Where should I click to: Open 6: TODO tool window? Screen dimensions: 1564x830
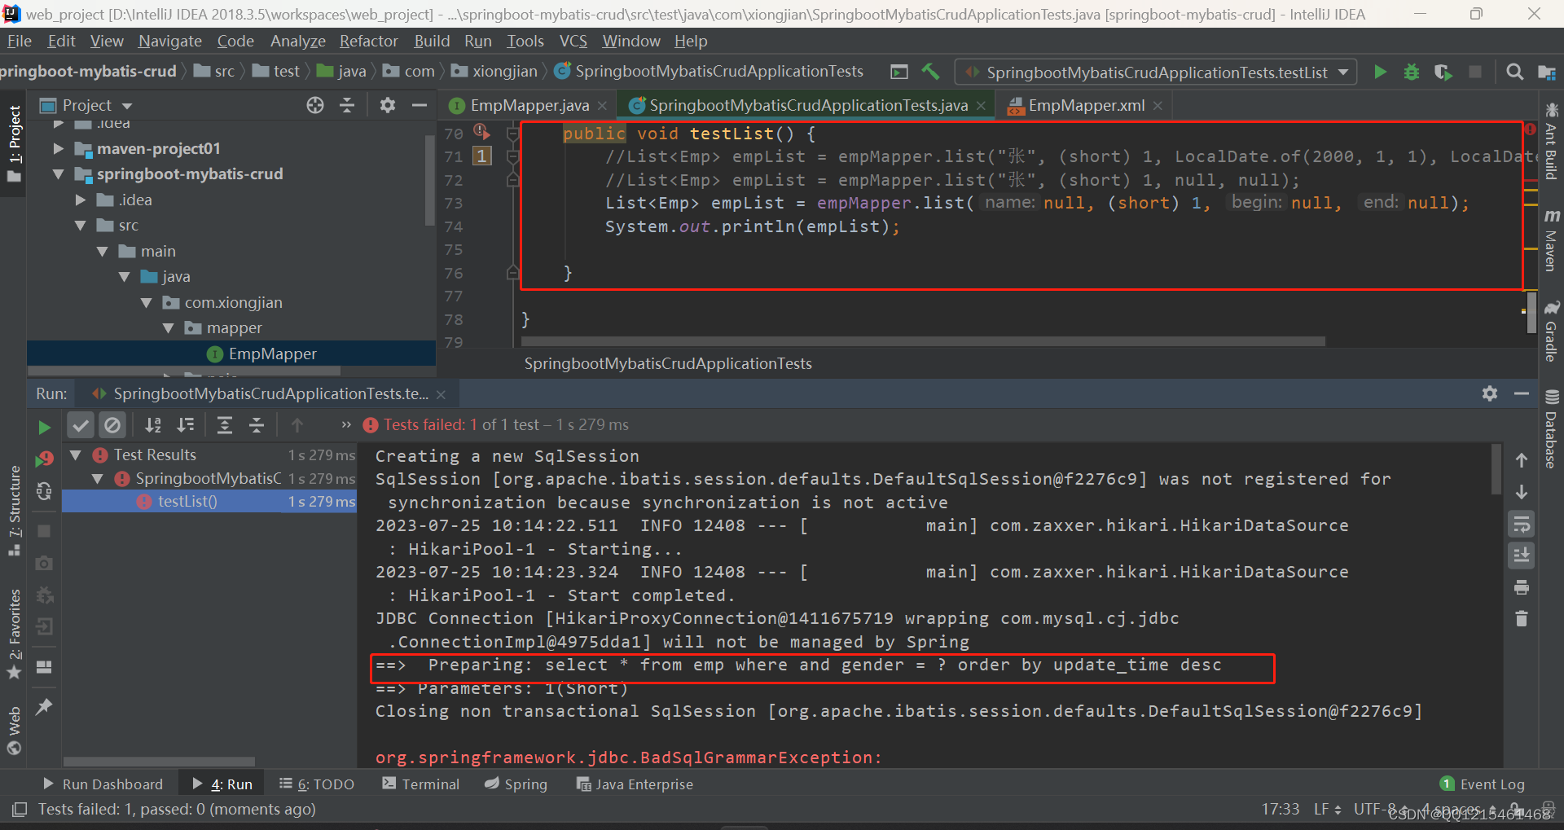316,784
